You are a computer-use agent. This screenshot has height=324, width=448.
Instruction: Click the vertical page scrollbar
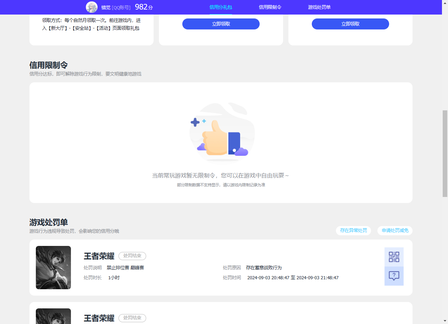(445, 153)
